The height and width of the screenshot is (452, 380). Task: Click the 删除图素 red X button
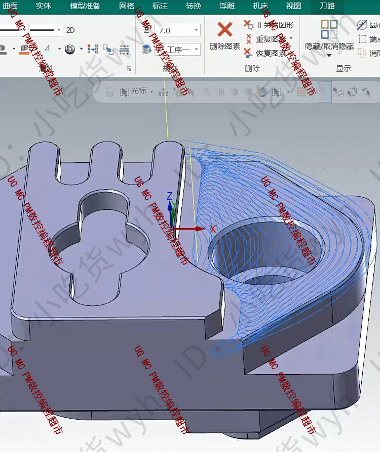coord(225,36)
